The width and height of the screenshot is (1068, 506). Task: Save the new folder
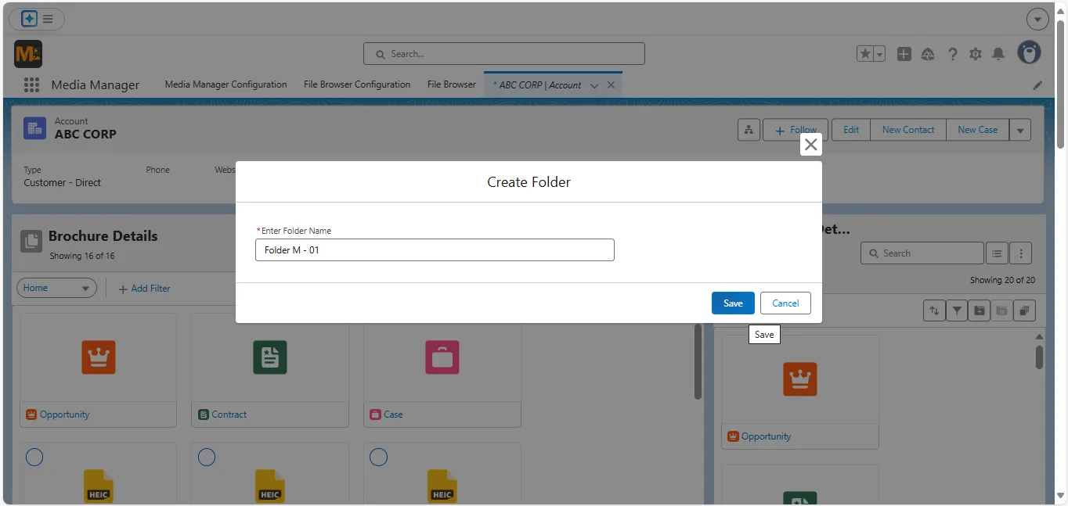click(x=733, y=303)
